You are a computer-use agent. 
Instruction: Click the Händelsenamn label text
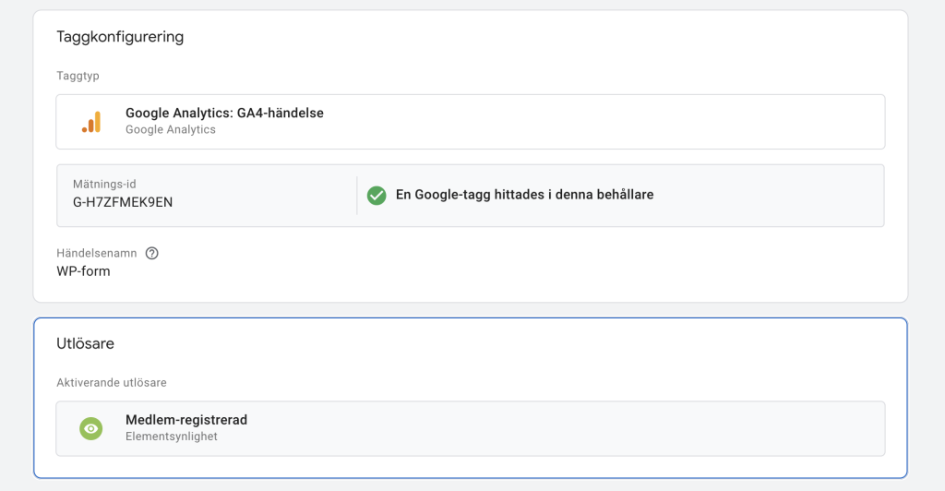pyautogui.click(x=96, y=253)
